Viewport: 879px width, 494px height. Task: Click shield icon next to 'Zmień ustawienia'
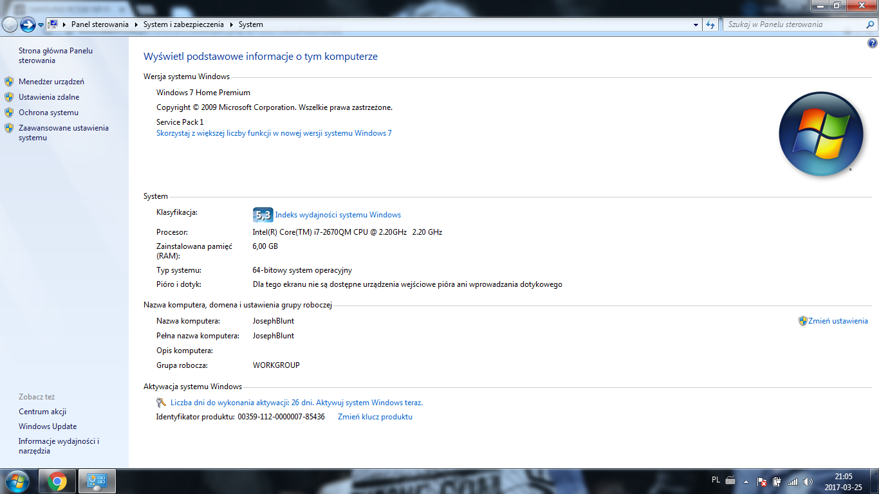pos(802,321)
